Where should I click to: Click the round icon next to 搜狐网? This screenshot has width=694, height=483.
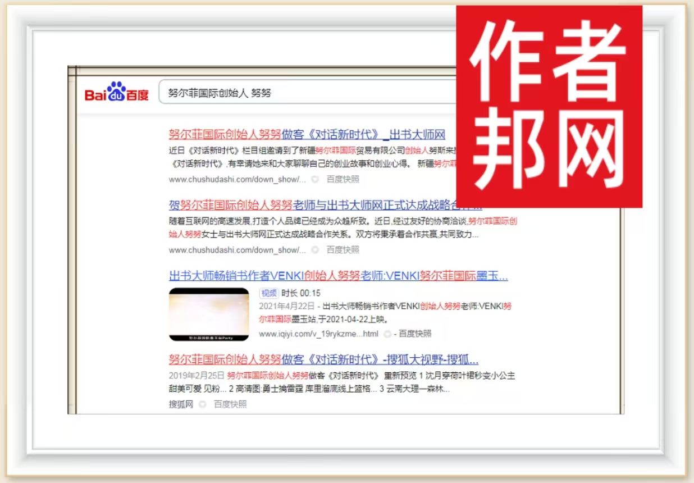click(202, 404)
